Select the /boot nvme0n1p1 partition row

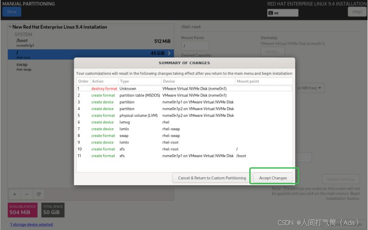tap(91, 43)
